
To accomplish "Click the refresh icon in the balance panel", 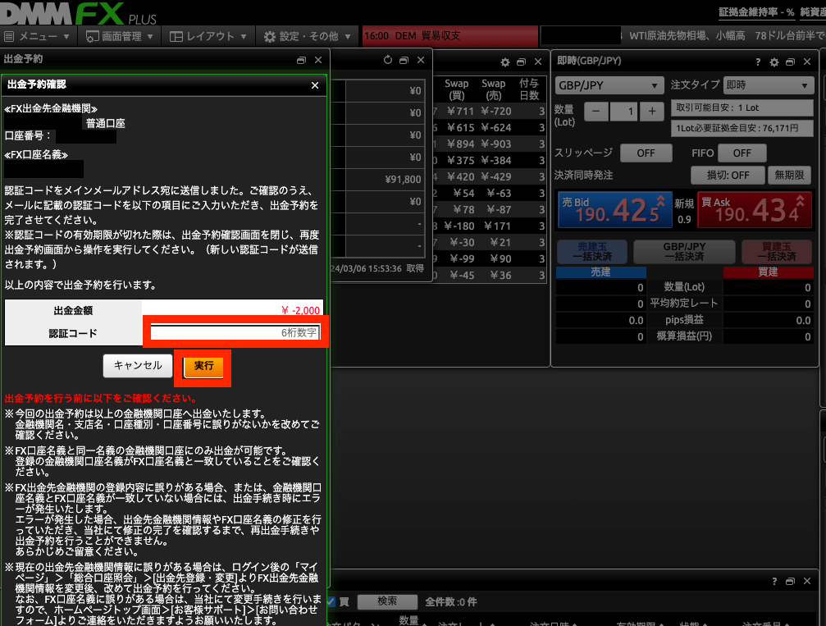I will [x=388, y=61].
